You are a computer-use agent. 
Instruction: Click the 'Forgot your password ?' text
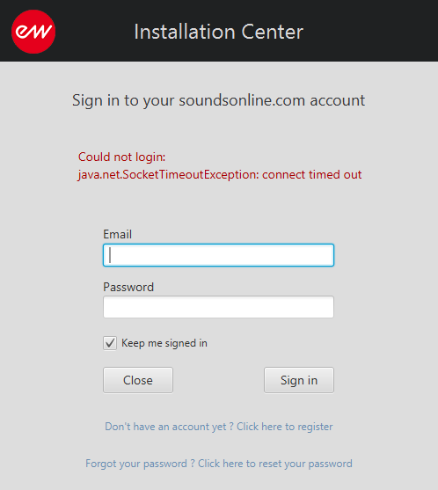(140, 464)
